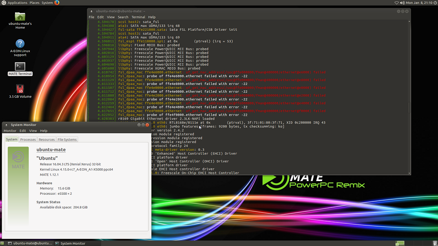The image size is (438, 246).
Task: Close the System Monitor window
Action: click(x=147, y=125)
